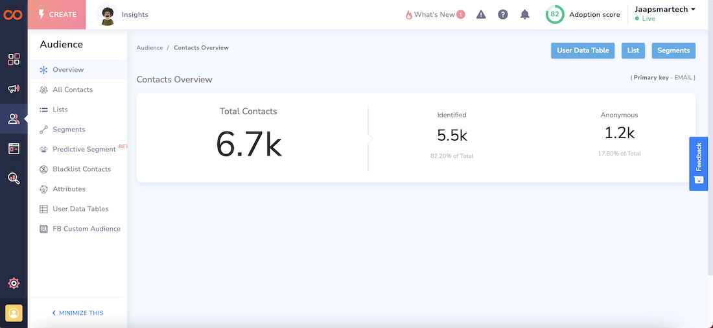This screenshot has height=328, width=713.
Task: Open the analytics magnifier icon in left rail
Action: 14,178
